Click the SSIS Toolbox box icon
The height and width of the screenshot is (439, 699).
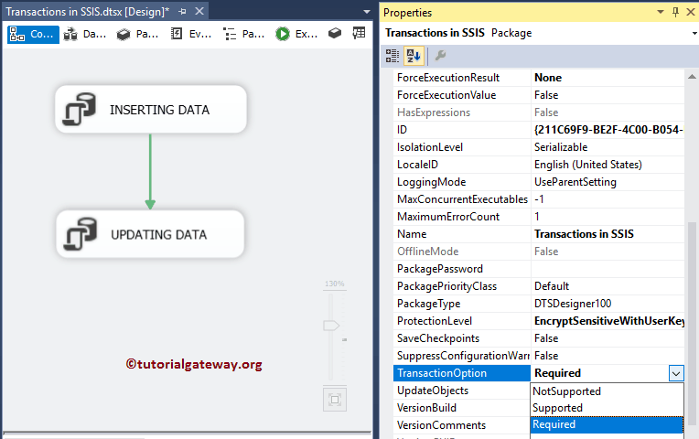tap(335, 33)
